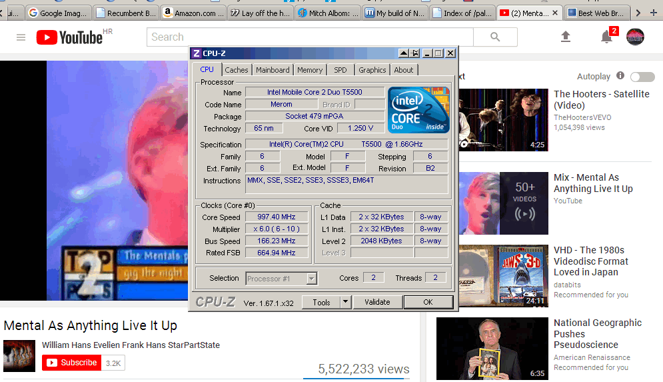663x382 pixels.
Task: Open the notifications bell
Action: [606, 37]
